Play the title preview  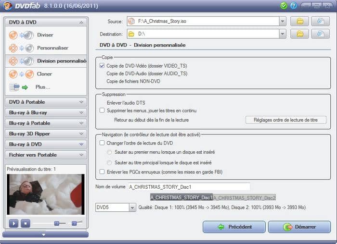(x=13, y=223)
